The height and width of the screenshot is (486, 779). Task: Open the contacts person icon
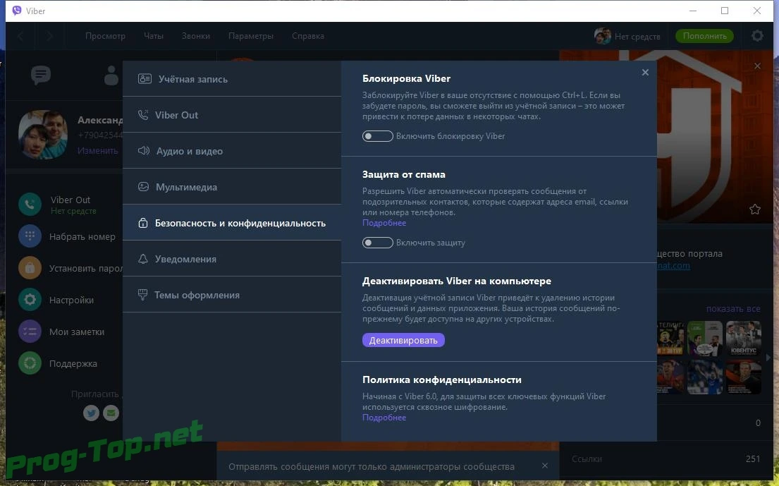tap(111, 75)
